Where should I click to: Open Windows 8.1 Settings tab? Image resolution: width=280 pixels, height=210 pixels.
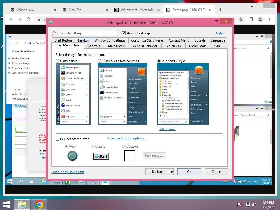tap(110, 40)
